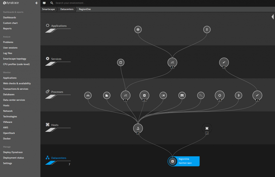
Task: Click the Applications layer label
Action: click(59, 26)
